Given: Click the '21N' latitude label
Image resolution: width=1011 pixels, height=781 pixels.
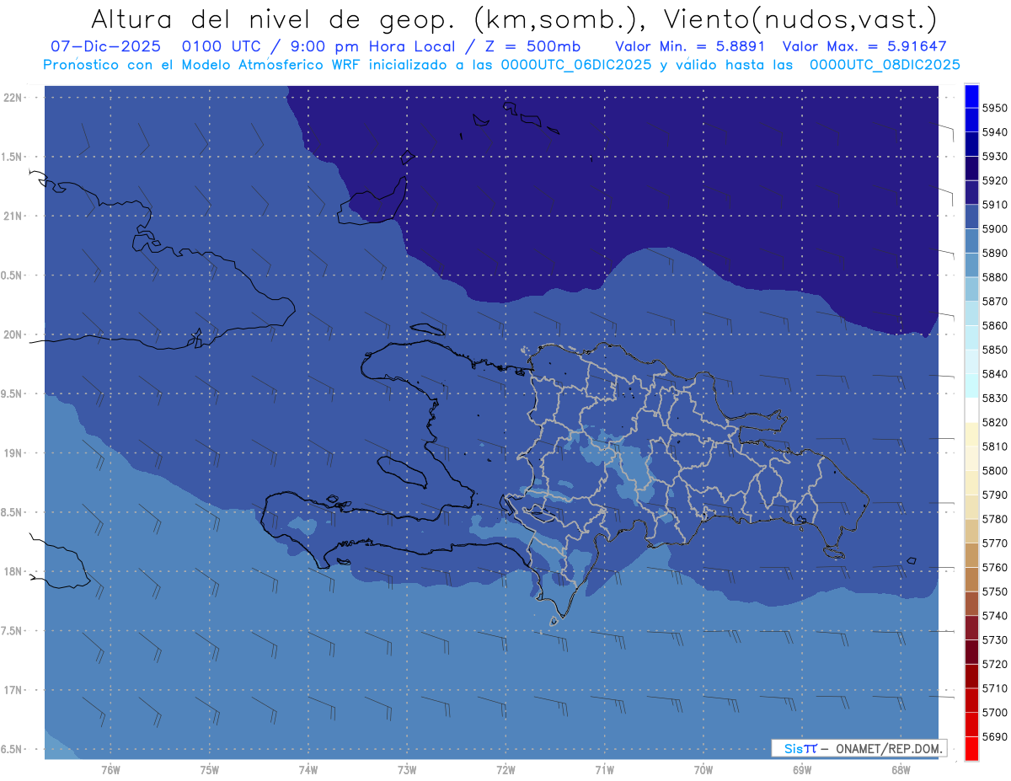Looking at the screenshot, I should coord(13,216).
